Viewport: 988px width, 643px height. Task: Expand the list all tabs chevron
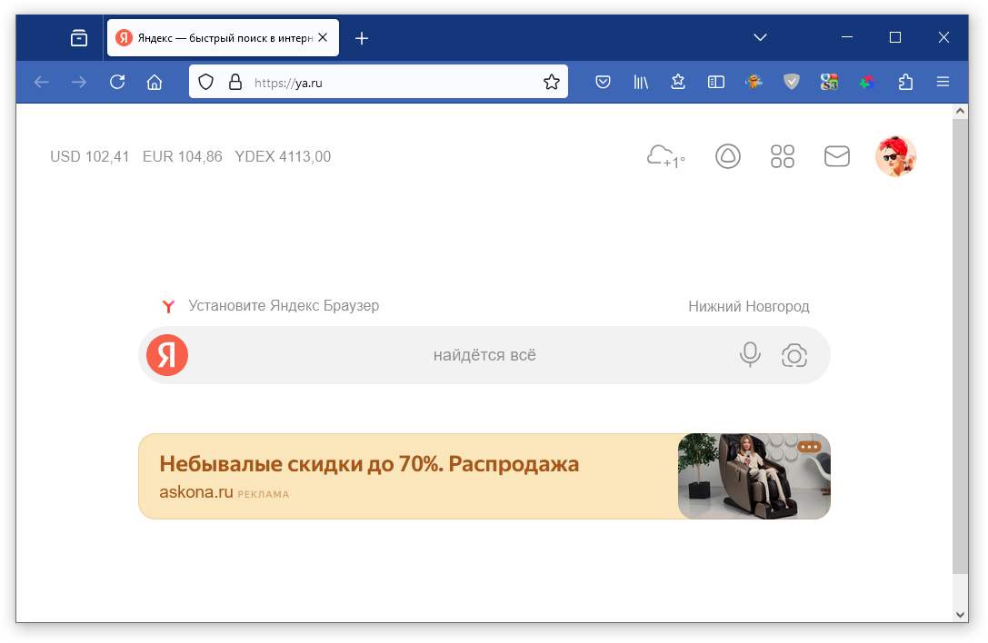(761, 37)
